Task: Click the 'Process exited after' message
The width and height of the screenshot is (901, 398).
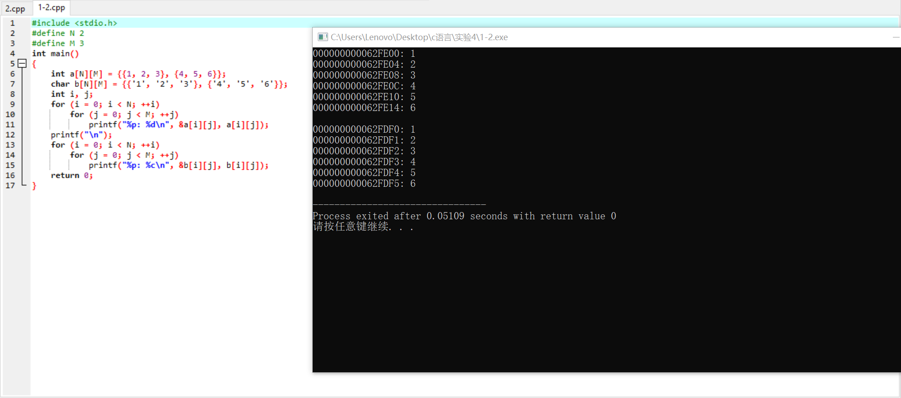Action: pyautogui.click(x=465, y=216)
